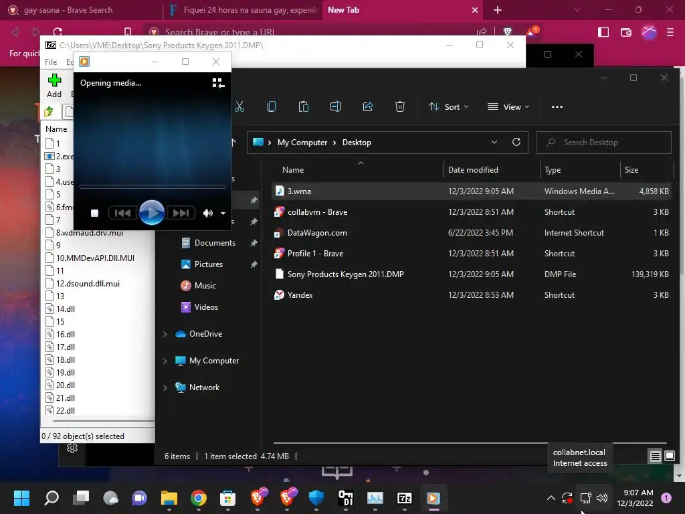This screenshot has height=514, width=685.
Task: Click the Search Desktop field
Action: (x=604, y=143)
